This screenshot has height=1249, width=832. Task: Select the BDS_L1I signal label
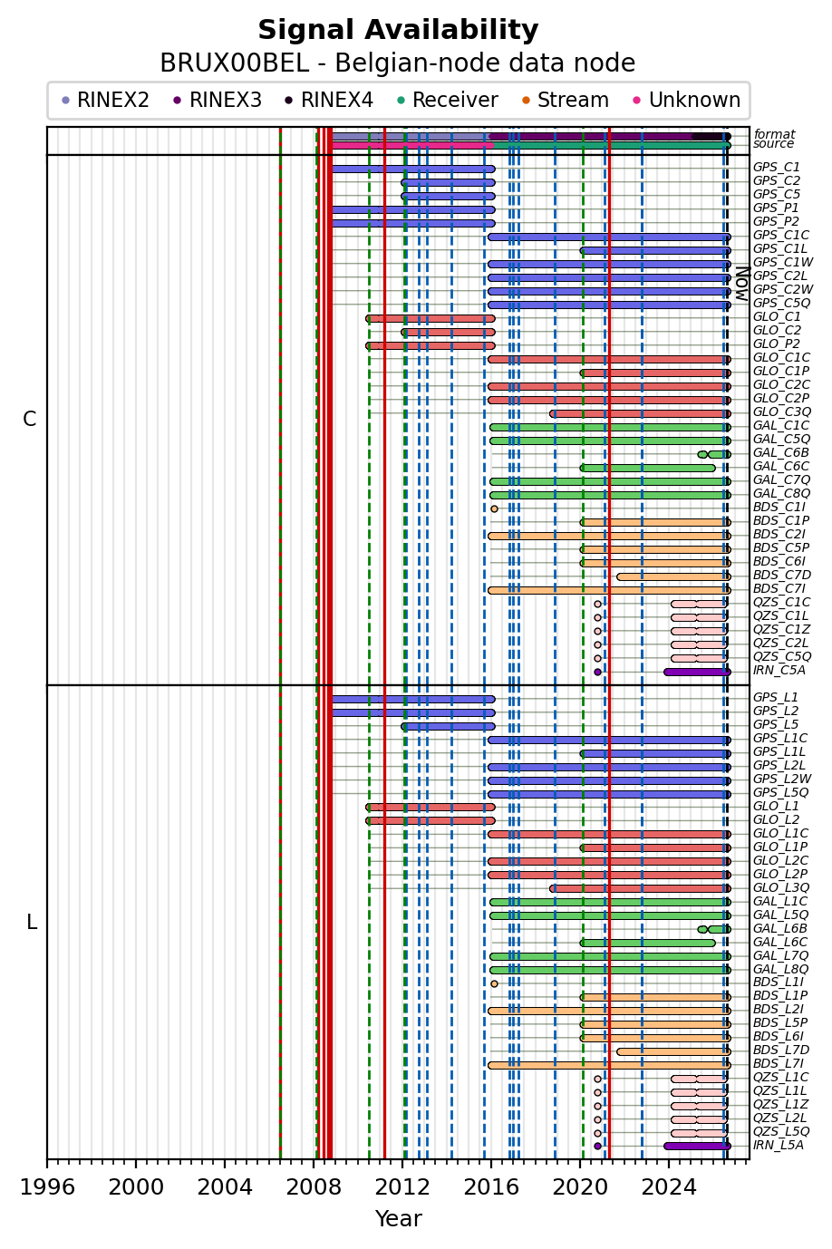coord(779,982)
